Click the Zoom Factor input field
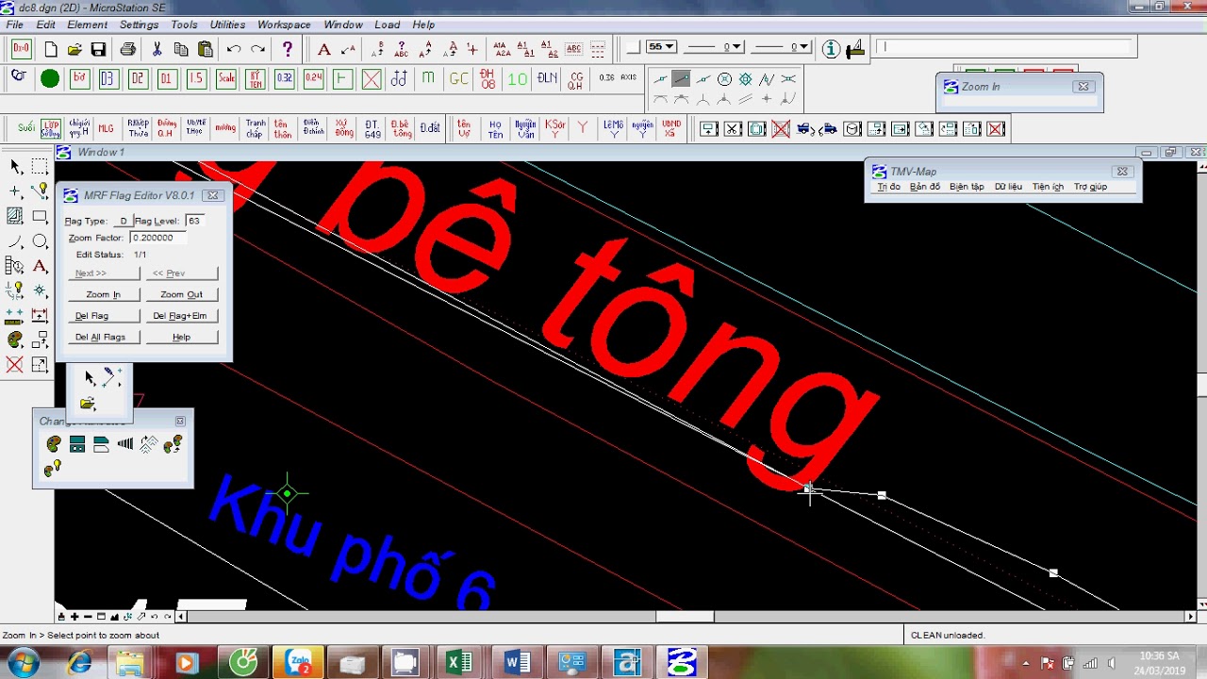The image size is (1207, 679). (x=157, y=238)
